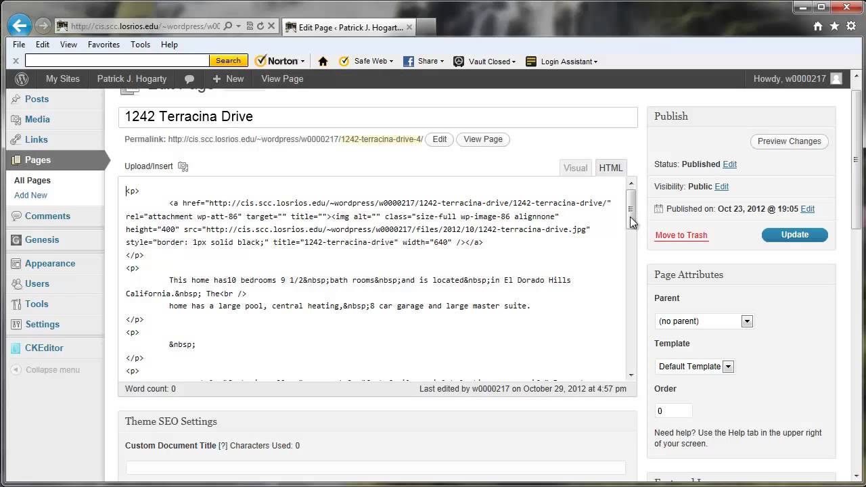Click the Order input field
This screenshot has height=487, width=866.
tap(674, 411)
